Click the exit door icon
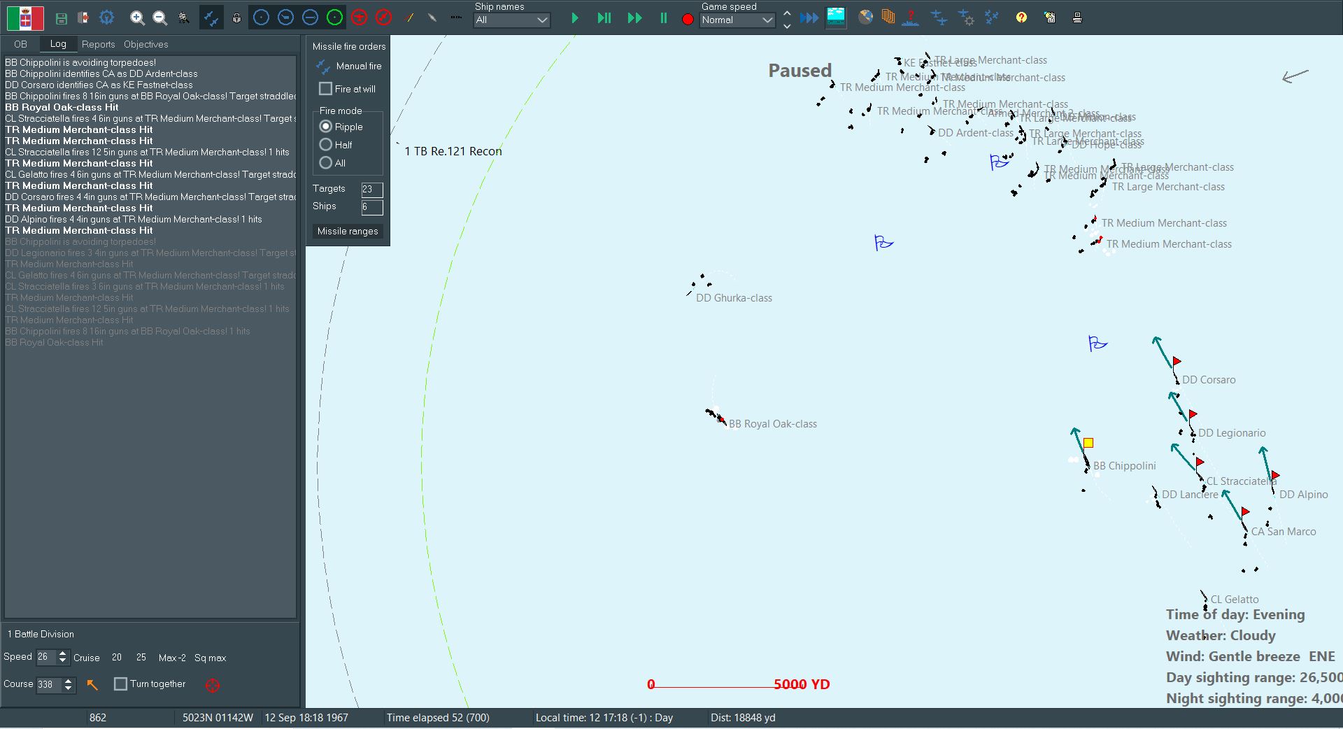Screen dimensions: 1343x729 [83, 18]
